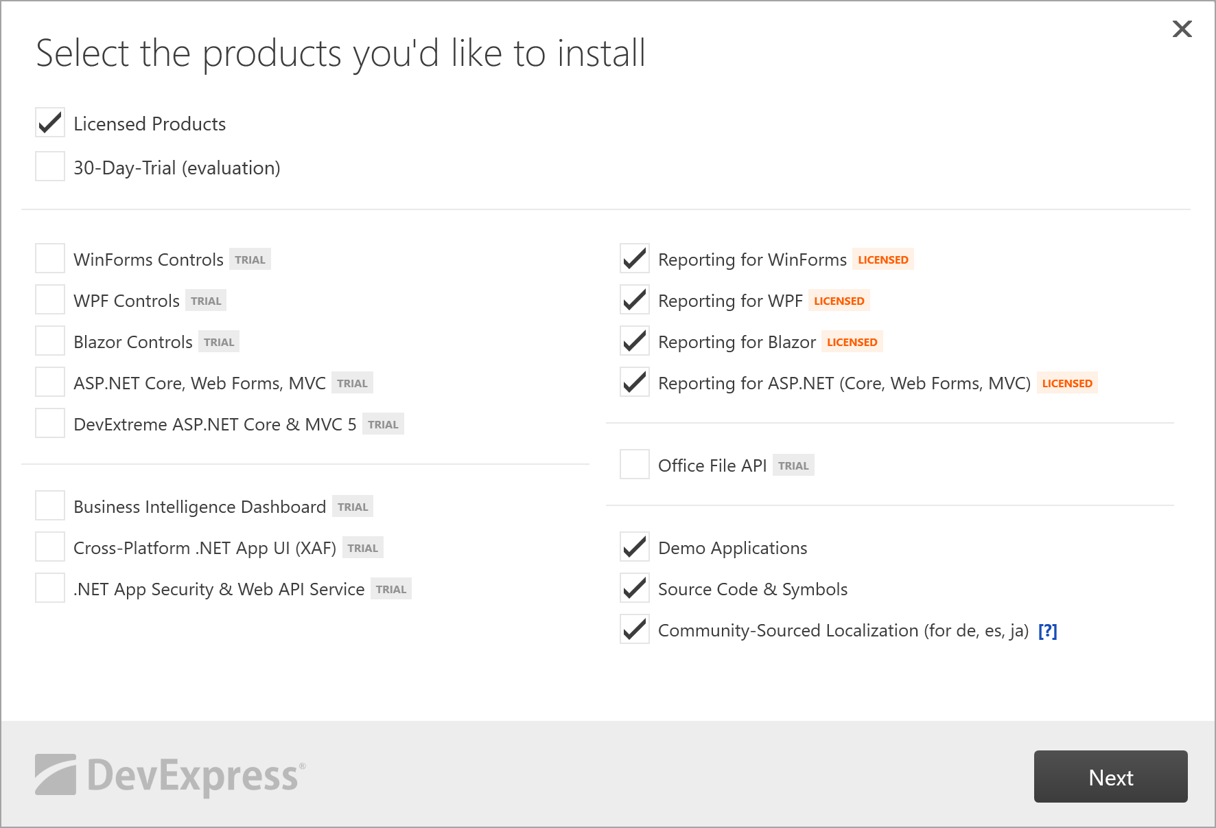Select the WPF Controls trial checkbox
This screenshot has width=1216, height=828.
click(50, 300)
